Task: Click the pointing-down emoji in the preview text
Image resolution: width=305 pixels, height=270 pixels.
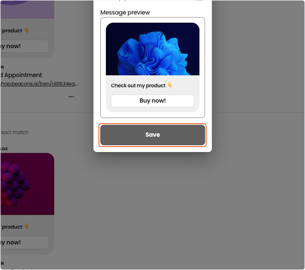Action: point(170,86)
